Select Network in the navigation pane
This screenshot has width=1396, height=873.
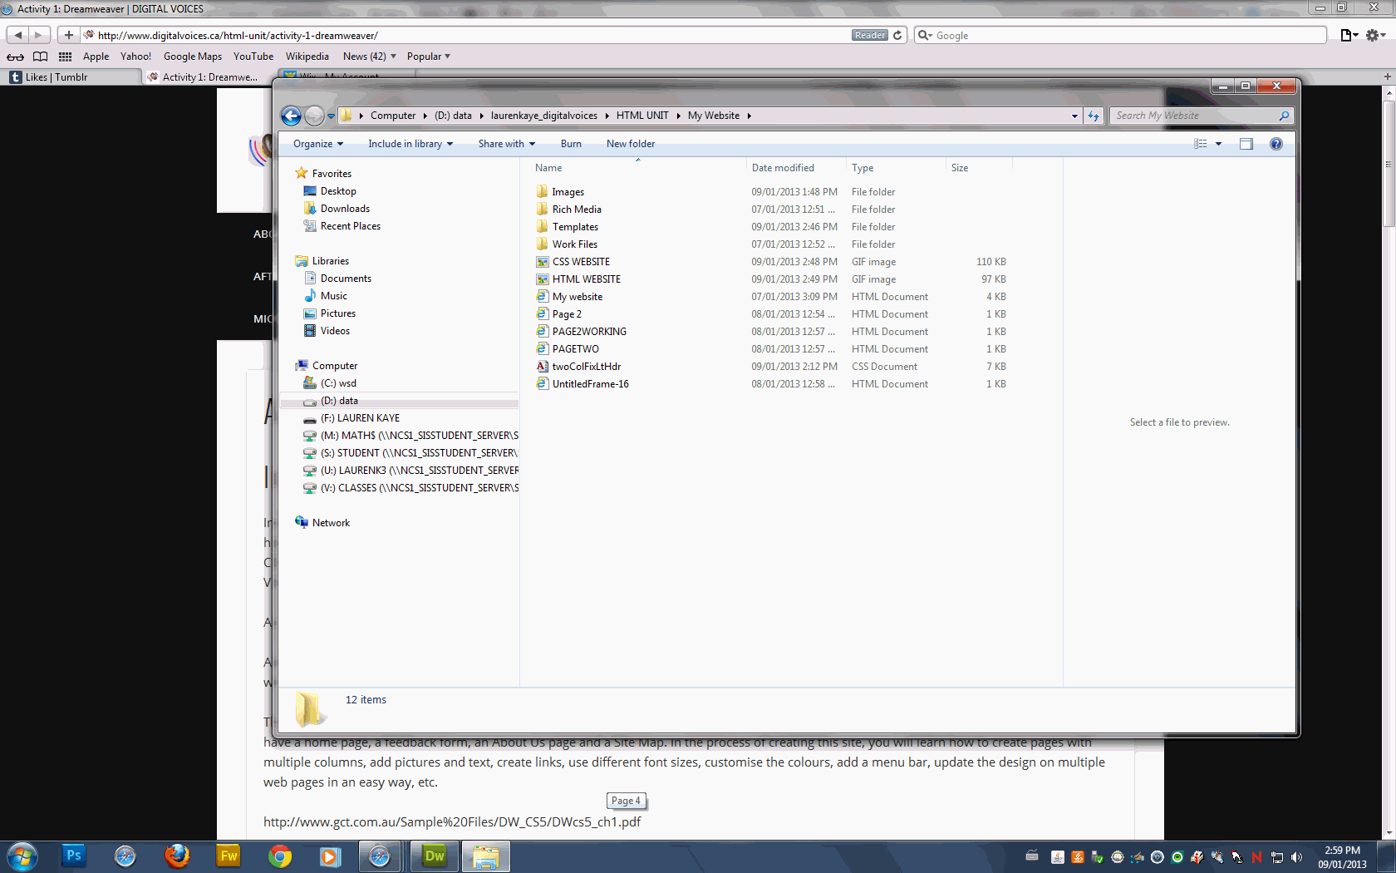[331, 523]
